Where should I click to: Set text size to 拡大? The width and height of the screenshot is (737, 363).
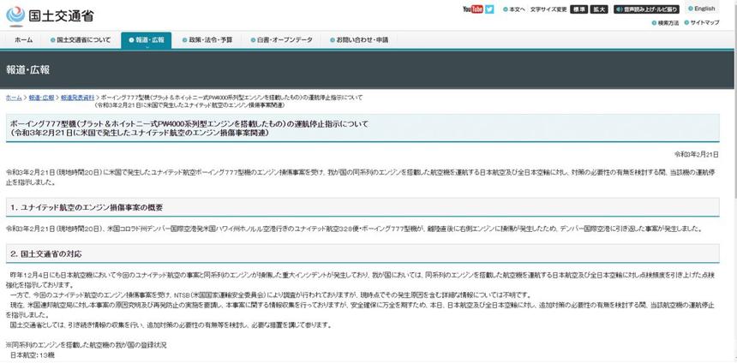(599, 9)
